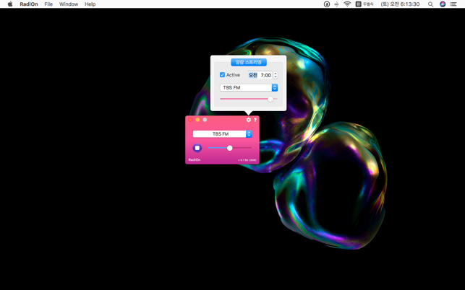Open Spotlight search magnifier icon
The height and width of the screenshot is (290, 465).
click(430, 4)
